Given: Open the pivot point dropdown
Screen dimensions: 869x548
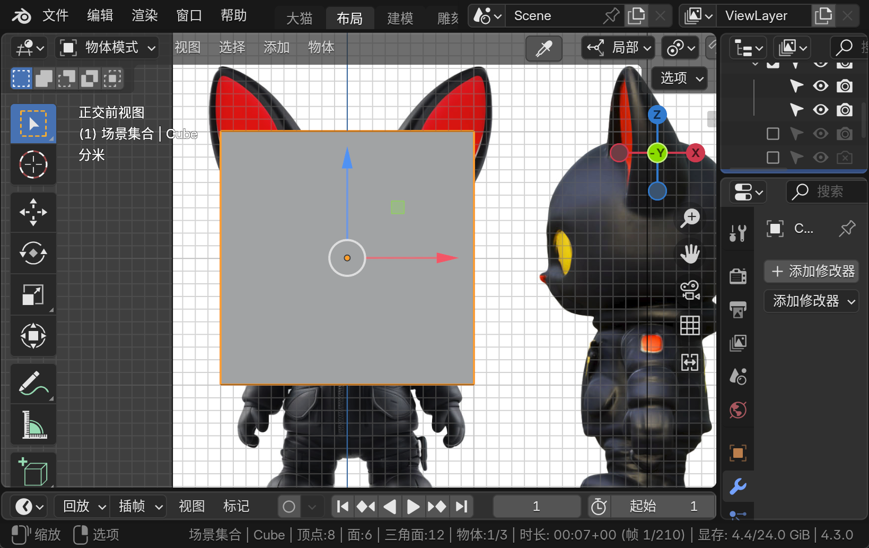Looking at the screenshot, I should tap(681, 48).
